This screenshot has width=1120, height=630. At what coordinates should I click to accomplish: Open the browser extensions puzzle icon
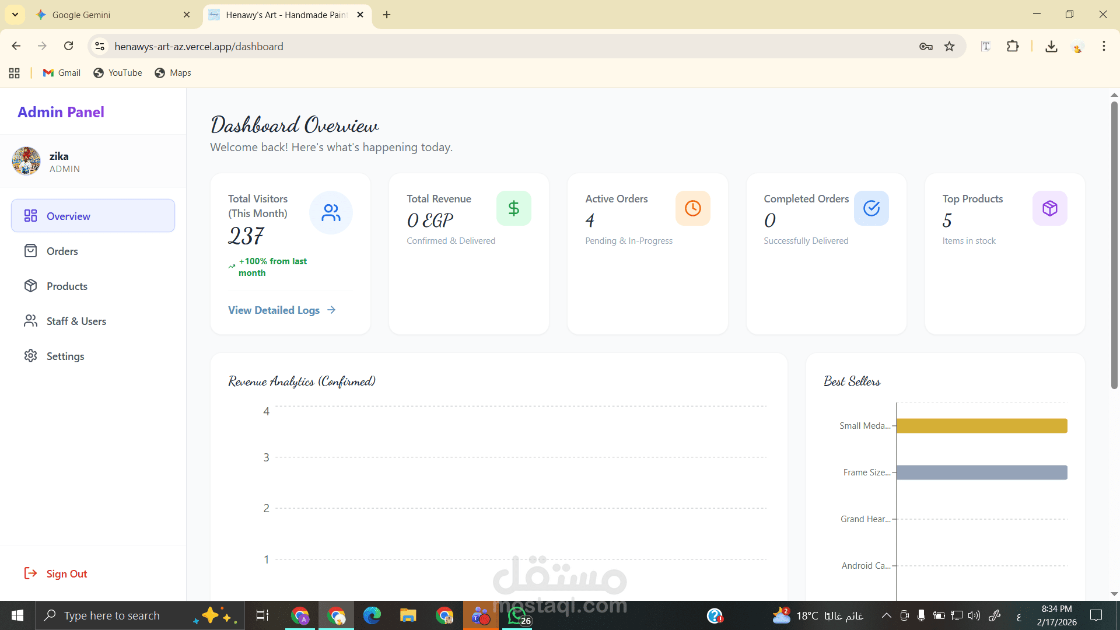1013,47
